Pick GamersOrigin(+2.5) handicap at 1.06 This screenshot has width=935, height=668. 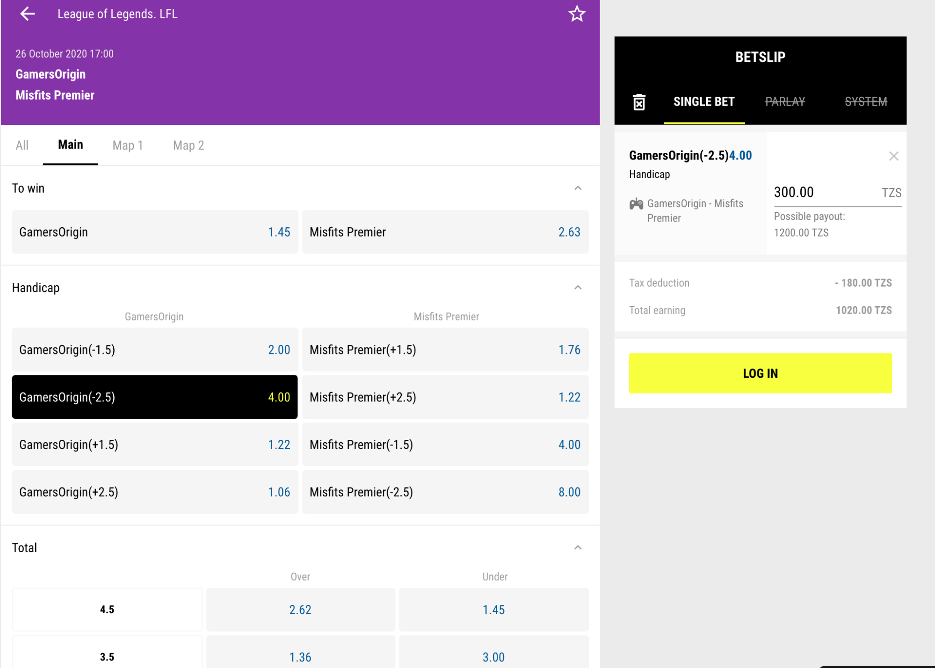coord(155,492)
